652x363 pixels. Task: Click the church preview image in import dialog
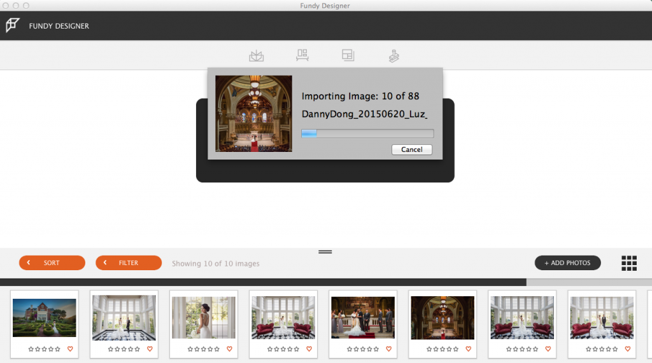(x=253, y=113)
